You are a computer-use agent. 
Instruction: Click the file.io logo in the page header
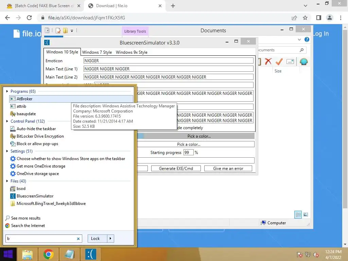tap(27, 34)
